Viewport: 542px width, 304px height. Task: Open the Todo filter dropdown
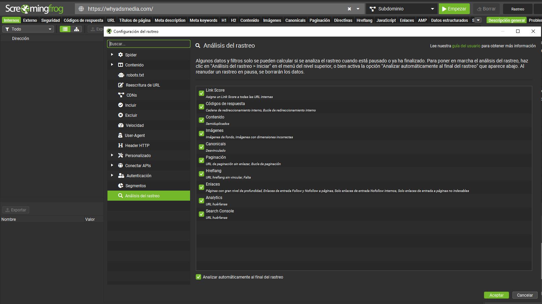click(x=28, y=29)
